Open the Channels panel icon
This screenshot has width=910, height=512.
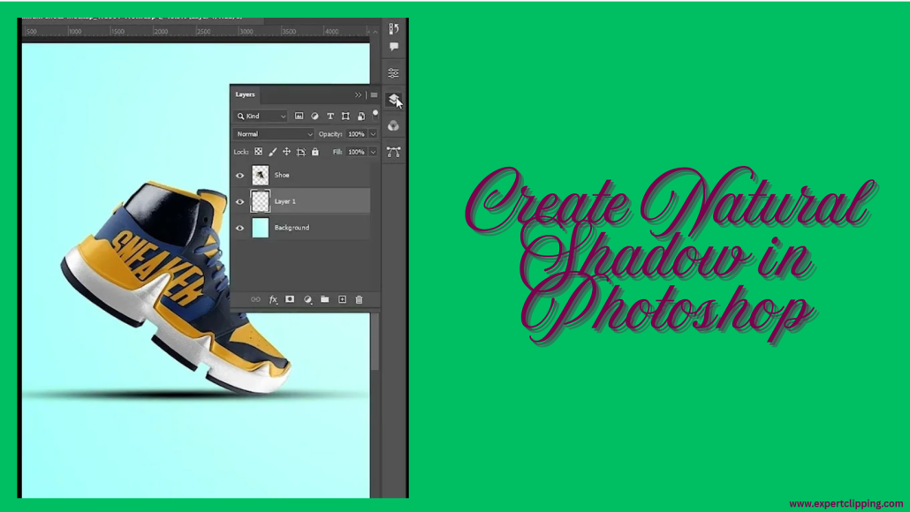(x=393, y=126)
